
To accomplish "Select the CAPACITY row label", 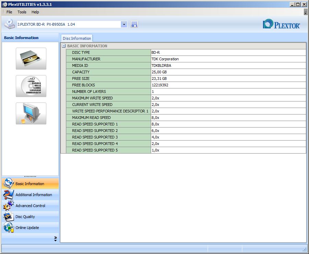I will click(x=81, y=72).
